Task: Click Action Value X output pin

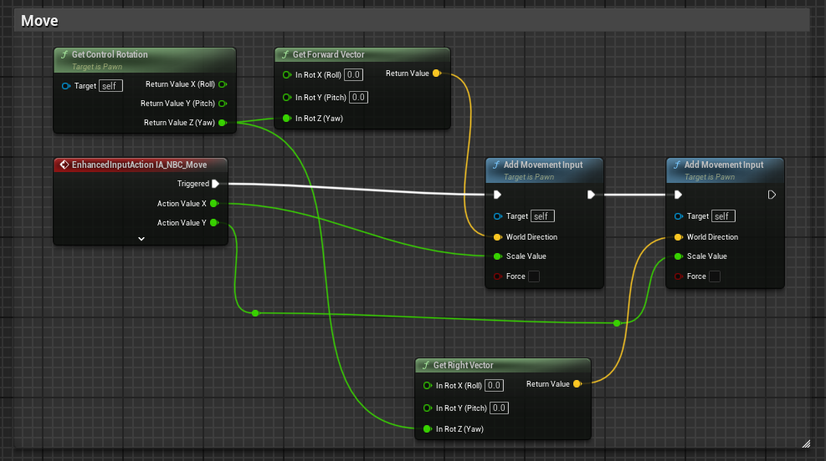Action: point(214,204)
